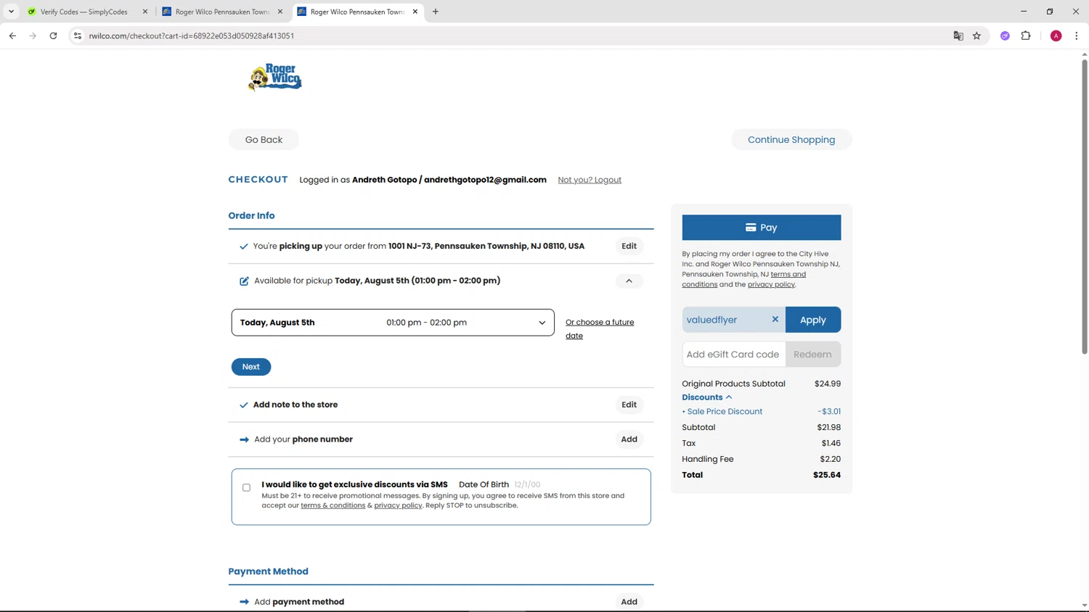The height and width of the screenshot is (612, 1089).
Task: Switch to the Verify Codes SimplyCodes tab
Action: (x=83, y=12)
